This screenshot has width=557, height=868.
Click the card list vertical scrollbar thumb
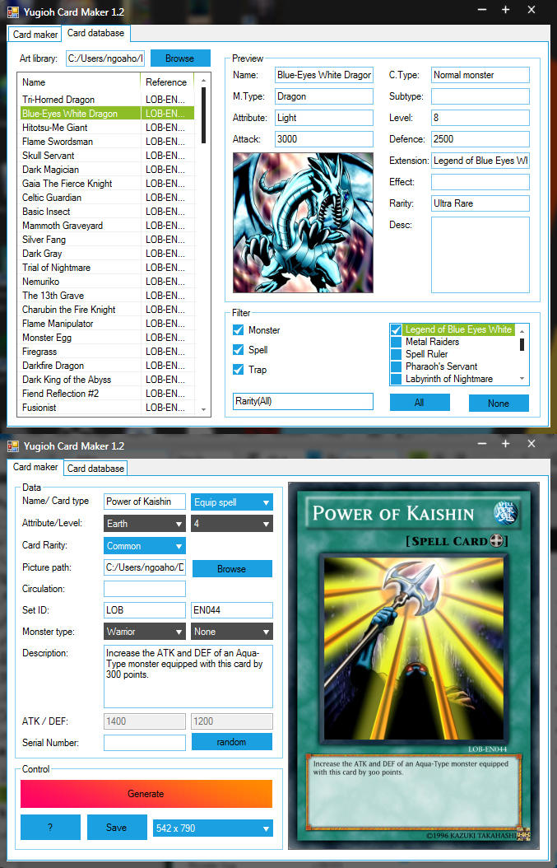pyautogui.click(x=203, y=115)
